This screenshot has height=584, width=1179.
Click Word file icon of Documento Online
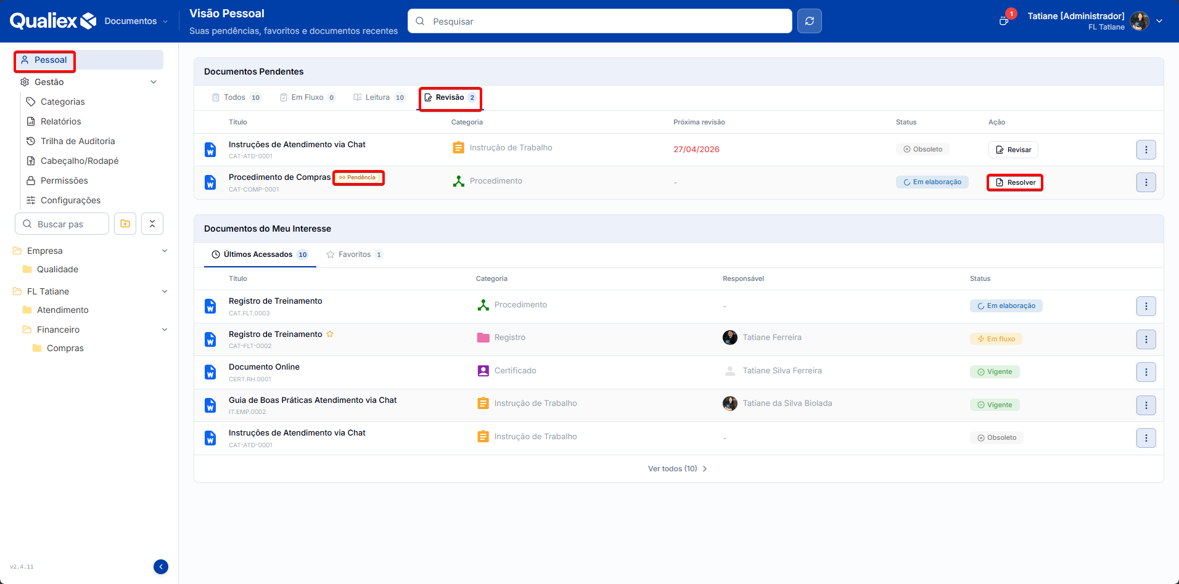210,372
